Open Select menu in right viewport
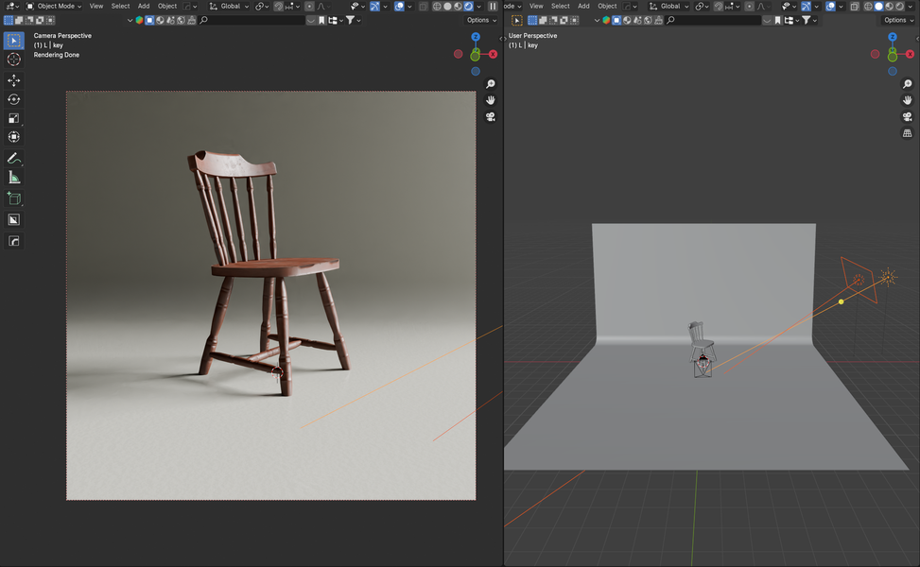This screenshot has height=567, width=920. 561,6
